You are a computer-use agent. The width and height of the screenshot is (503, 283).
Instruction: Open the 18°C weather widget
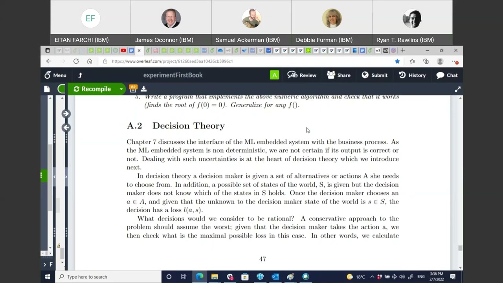[x=356, y=277]
